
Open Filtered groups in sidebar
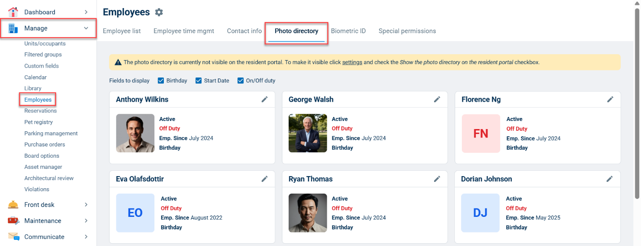click(x=43, y=55)
